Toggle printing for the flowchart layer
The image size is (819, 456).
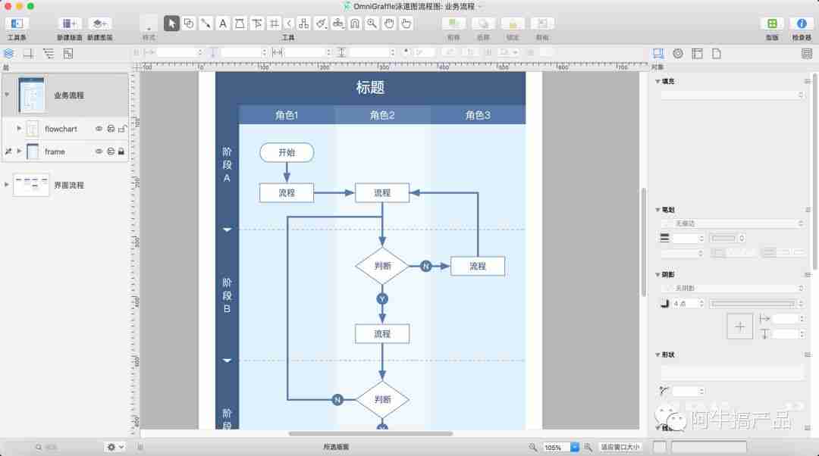point(111,129)
